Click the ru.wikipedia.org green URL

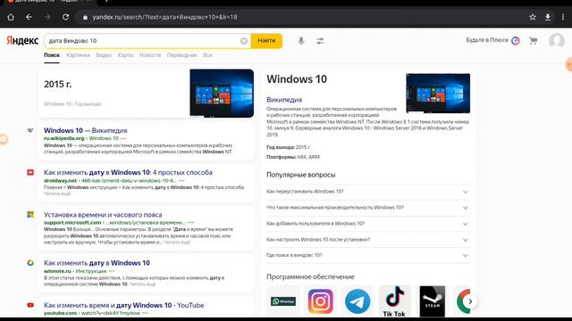click(63, 138)
